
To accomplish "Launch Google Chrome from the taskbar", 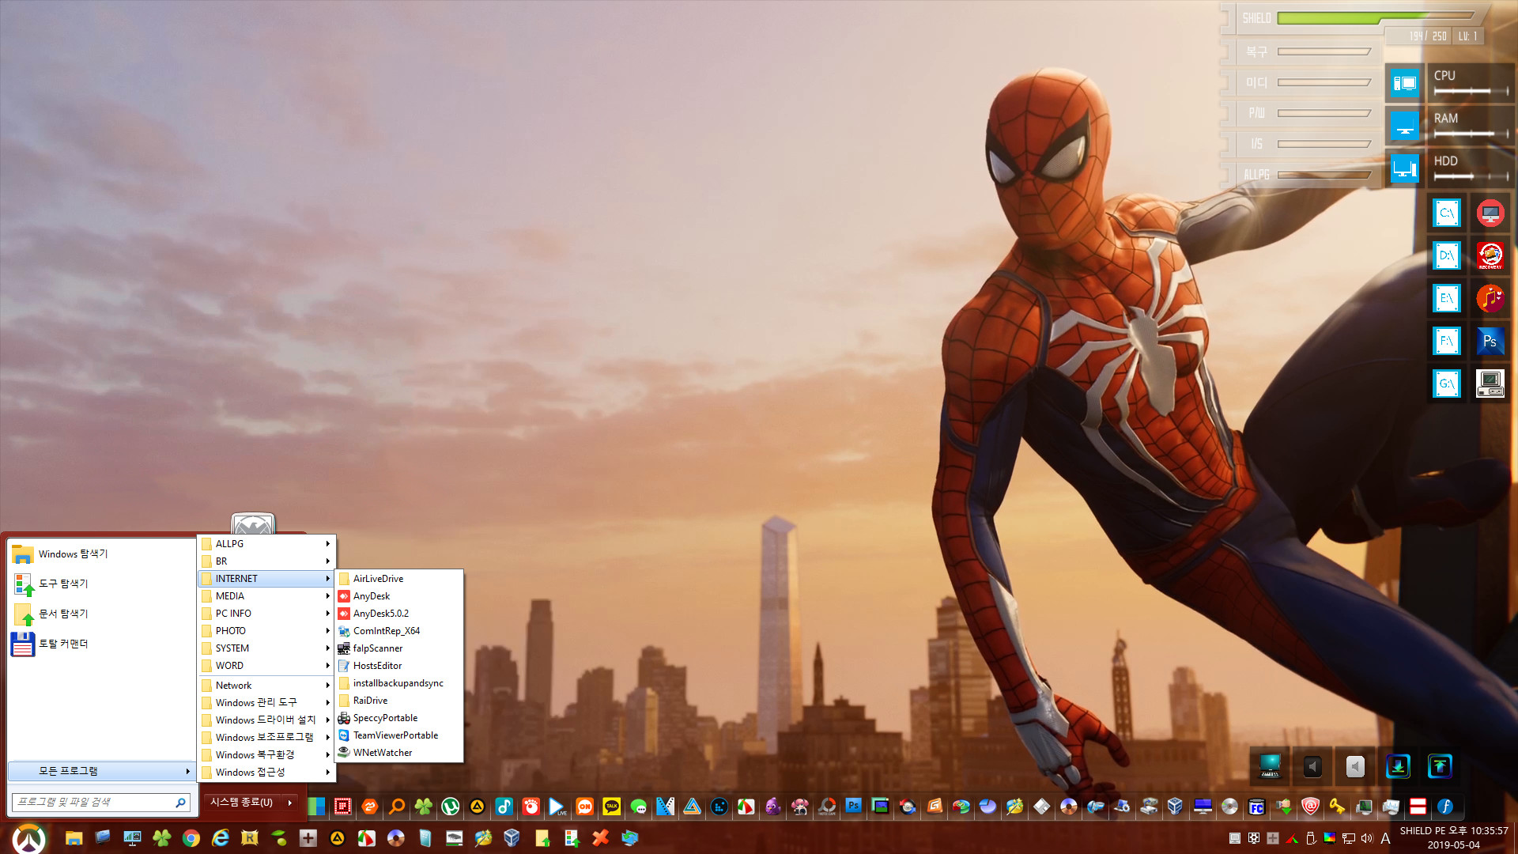I will (191, 838).
